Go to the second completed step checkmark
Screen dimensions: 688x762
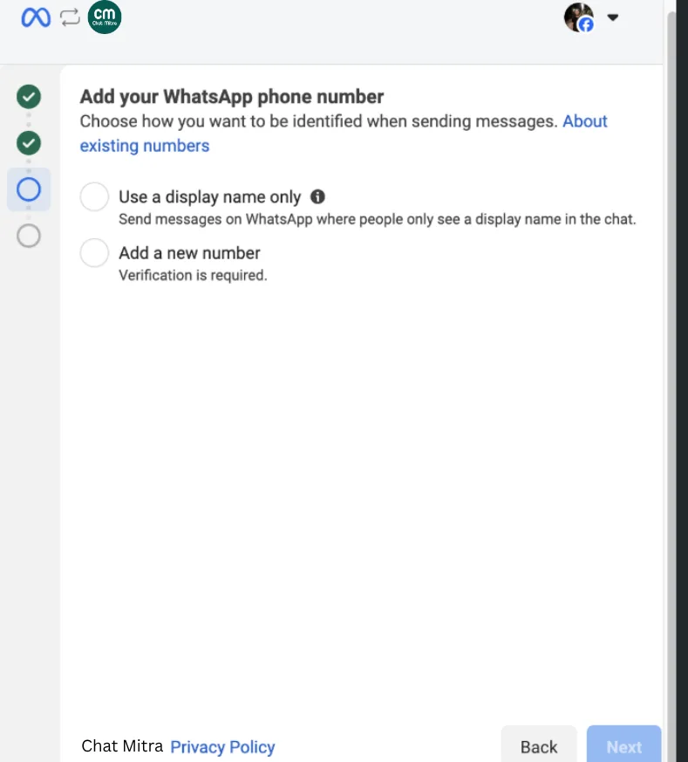(29, 143)
